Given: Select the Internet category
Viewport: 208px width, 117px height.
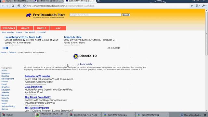Looking at the screenshot, I should coord(5,92).
